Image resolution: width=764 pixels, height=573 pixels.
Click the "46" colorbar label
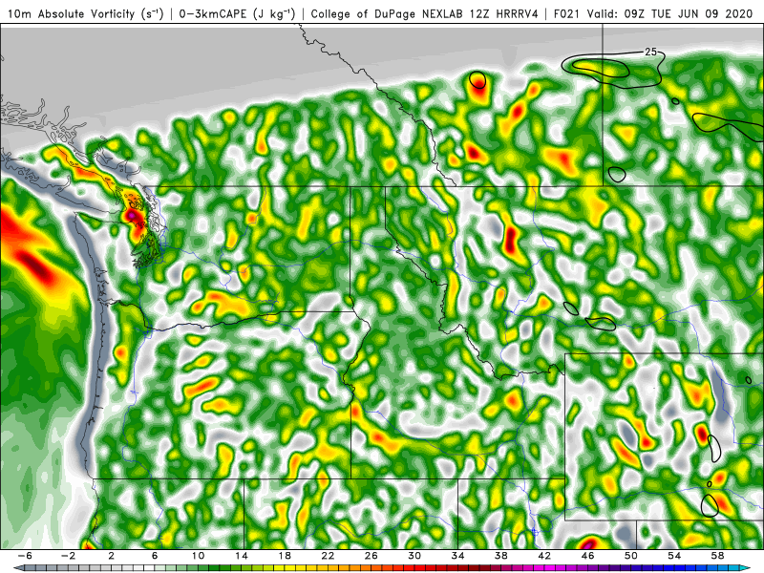pos(587,556)
